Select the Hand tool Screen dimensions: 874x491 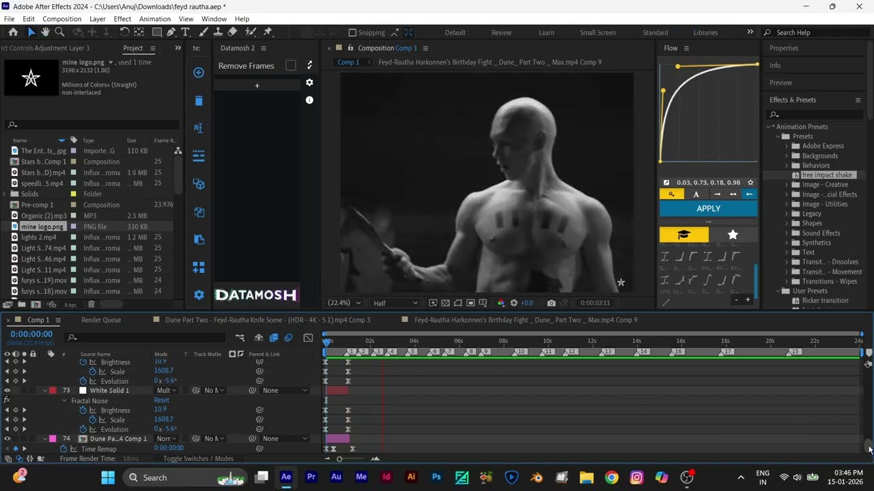[45, 32]
